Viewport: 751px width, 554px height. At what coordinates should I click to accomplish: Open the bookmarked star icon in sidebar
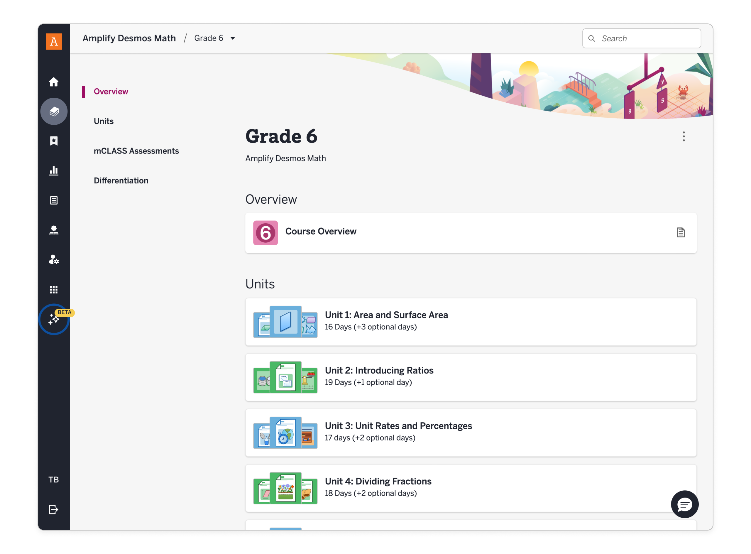(x=54, y=141)
